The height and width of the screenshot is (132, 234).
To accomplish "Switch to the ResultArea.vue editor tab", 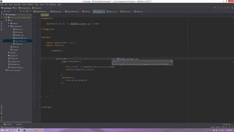I will click(x=41, y=11).
